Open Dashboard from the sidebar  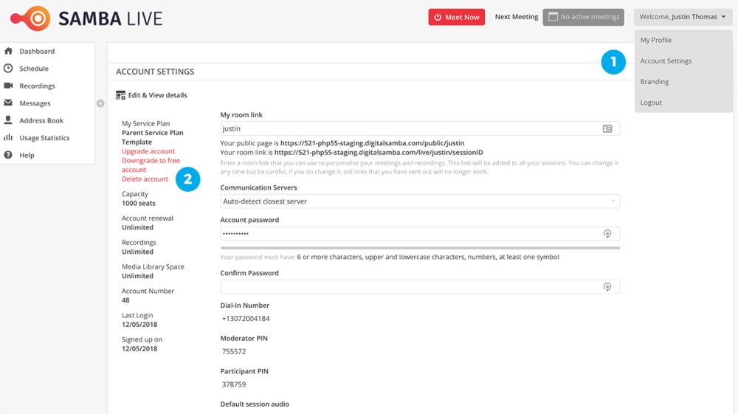point(37,51)
